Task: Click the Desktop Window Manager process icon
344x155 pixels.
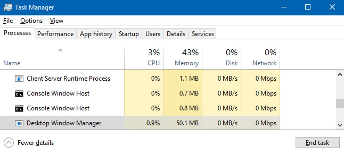Action: (19, 123)
